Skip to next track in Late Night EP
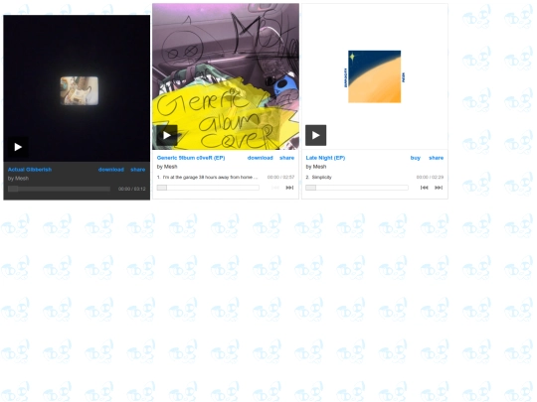 (439, 188)
